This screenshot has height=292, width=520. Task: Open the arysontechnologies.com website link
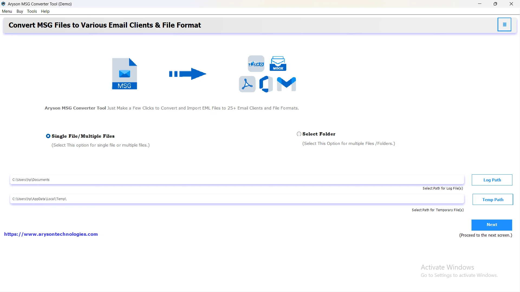point(51,234)
